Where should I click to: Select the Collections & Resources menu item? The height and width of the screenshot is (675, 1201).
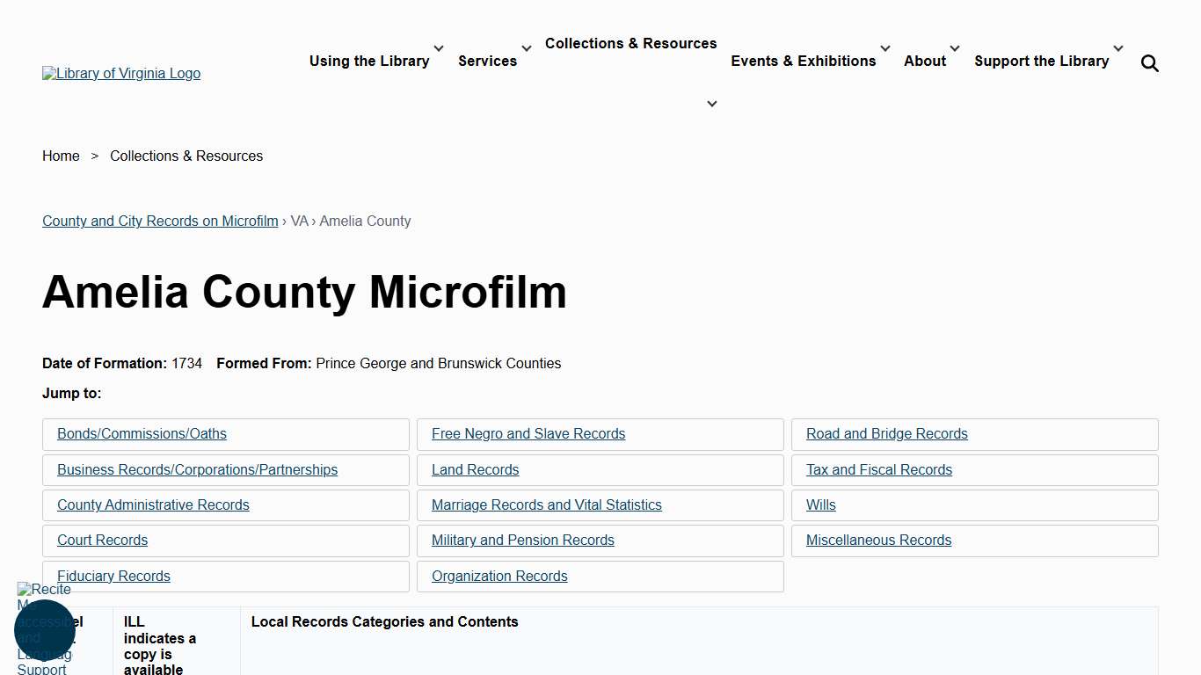point(630,43)
